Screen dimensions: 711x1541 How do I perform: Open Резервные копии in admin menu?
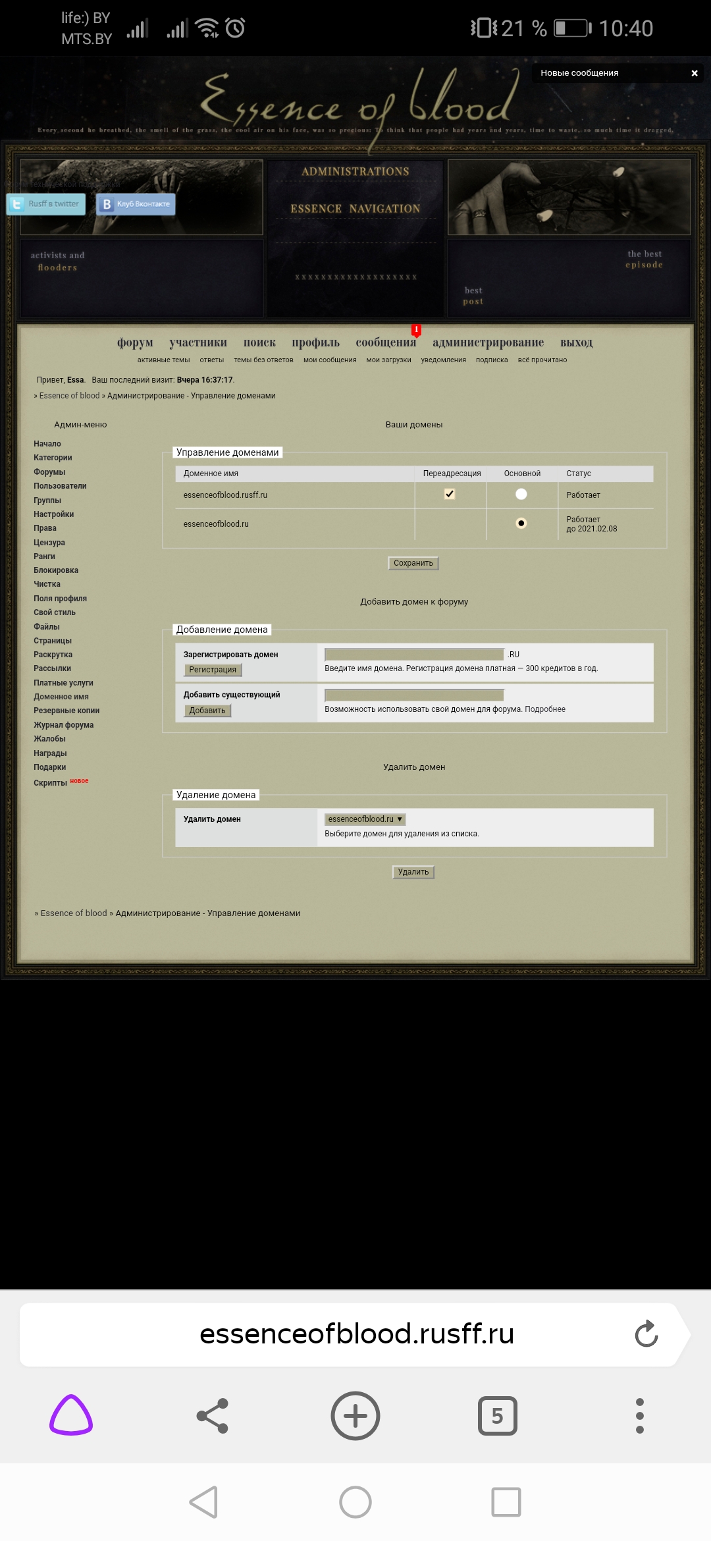point(66,711)
